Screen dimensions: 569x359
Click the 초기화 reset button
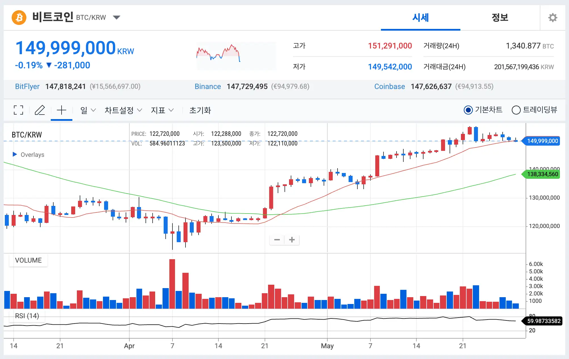tap(200, 110)
